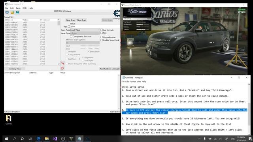The image size is (253, 142).
Task: Click the ENG language indicator
Action: (232, 139)
